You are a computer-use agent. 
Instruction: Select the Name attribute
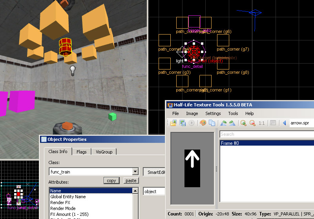tap(91, 191)
